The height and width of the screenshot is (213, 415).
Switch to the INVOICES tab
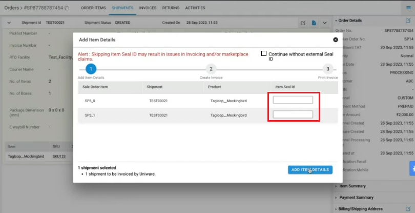[x=148, y=8]
